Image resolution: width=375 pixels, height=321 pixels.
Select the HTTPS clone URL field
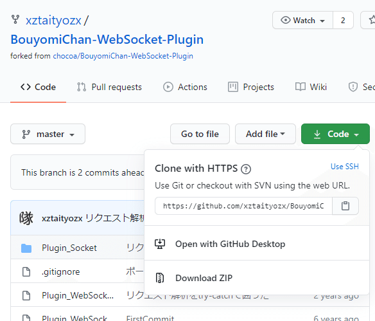click(x=243, y=206)
